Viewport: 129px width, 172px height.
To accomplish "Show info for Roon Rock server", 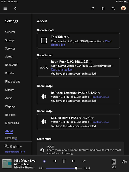I will click(x=90, y=62).
